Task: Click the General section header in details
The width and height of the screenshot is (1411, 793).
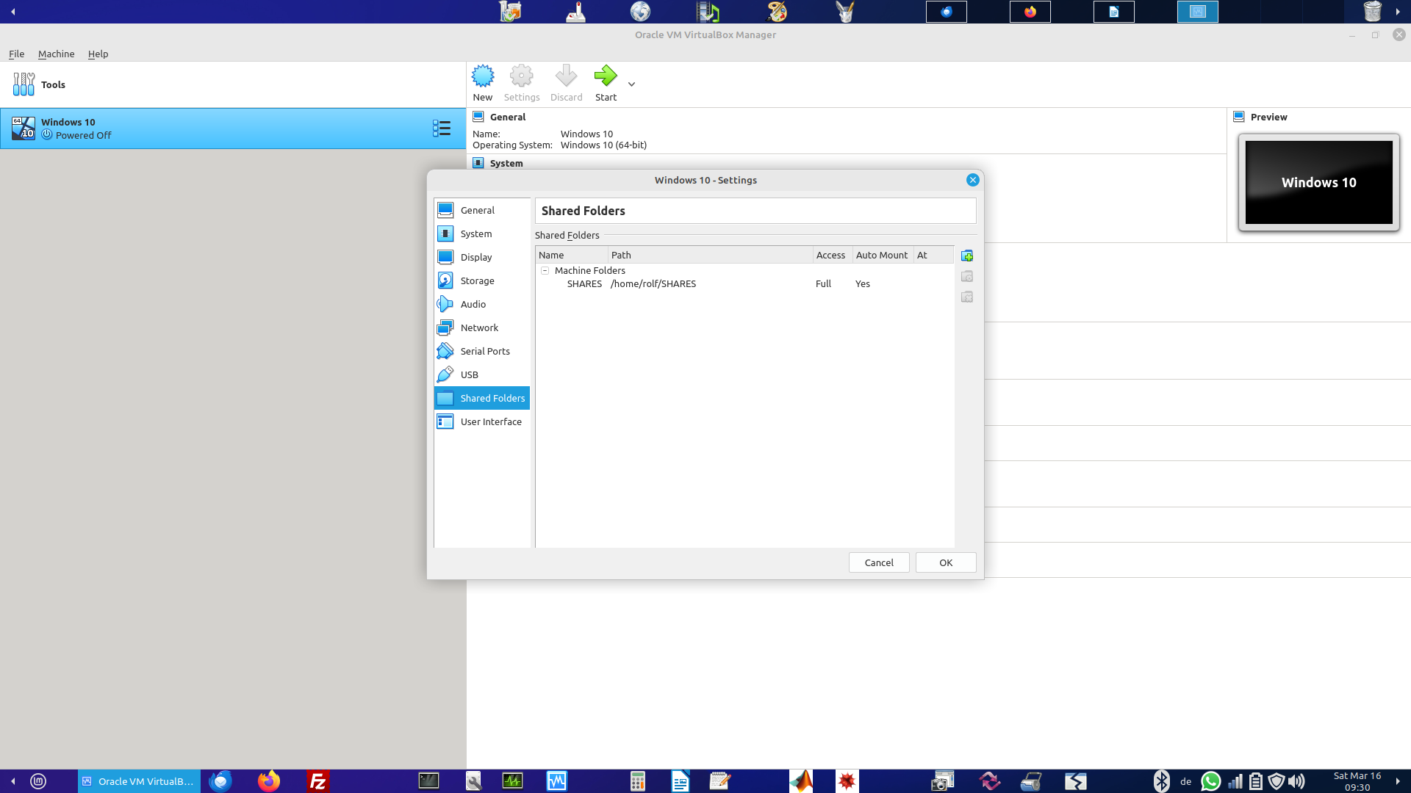Action: coord(508,117)
